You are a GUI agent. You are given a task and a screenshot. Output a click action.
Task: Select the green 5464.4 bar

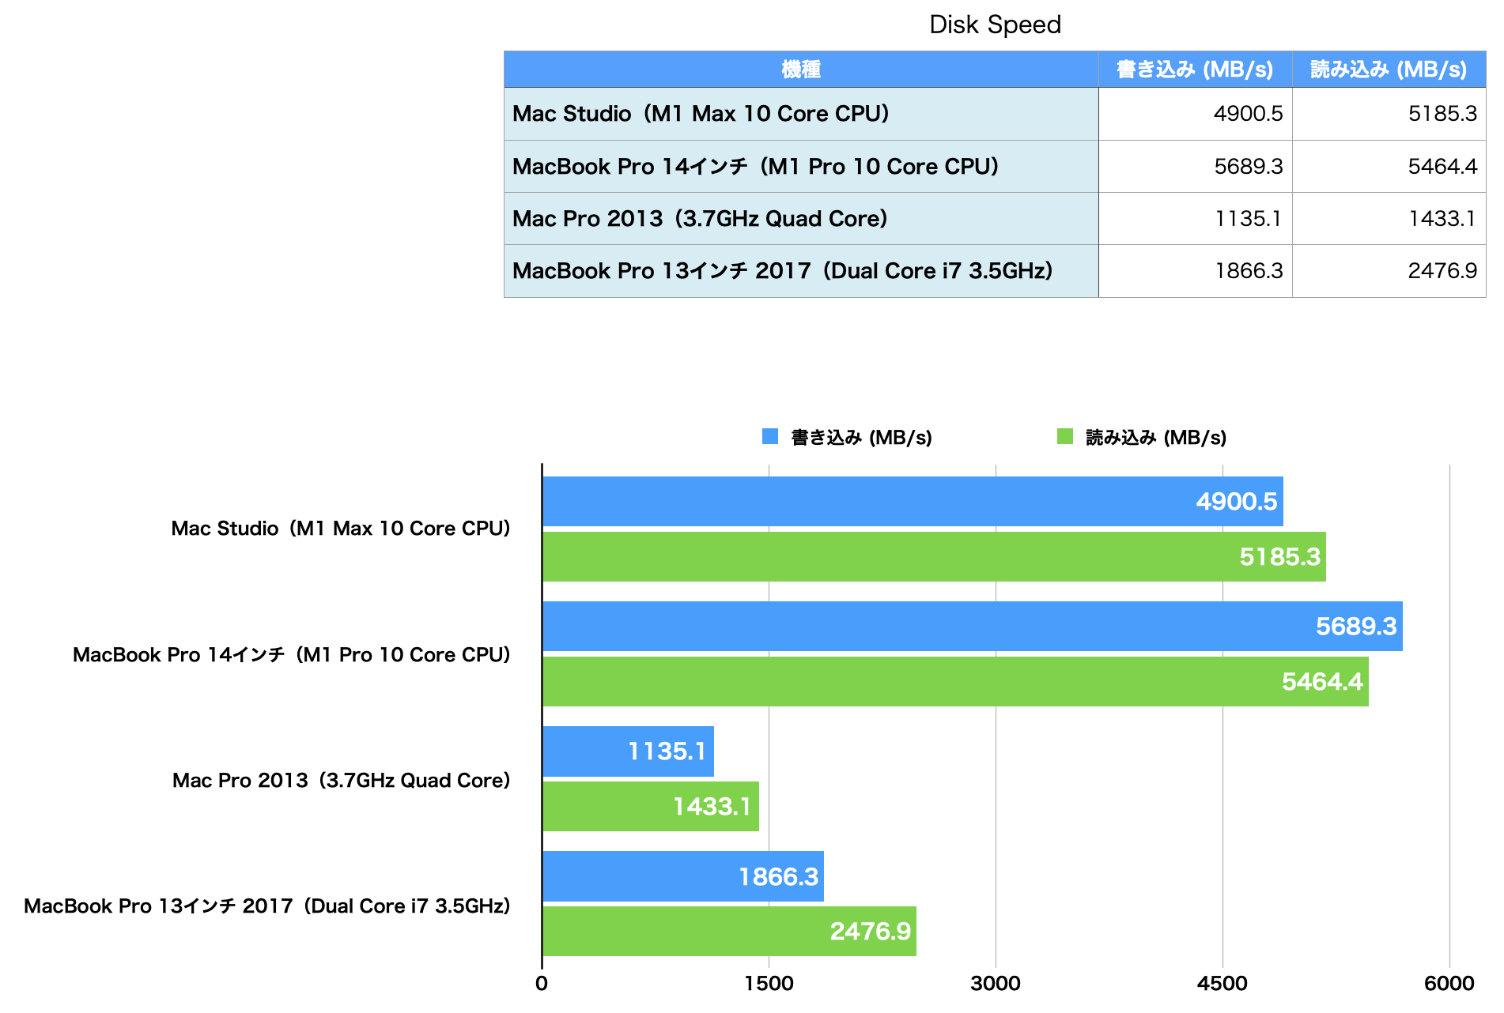tap(954, 681)
